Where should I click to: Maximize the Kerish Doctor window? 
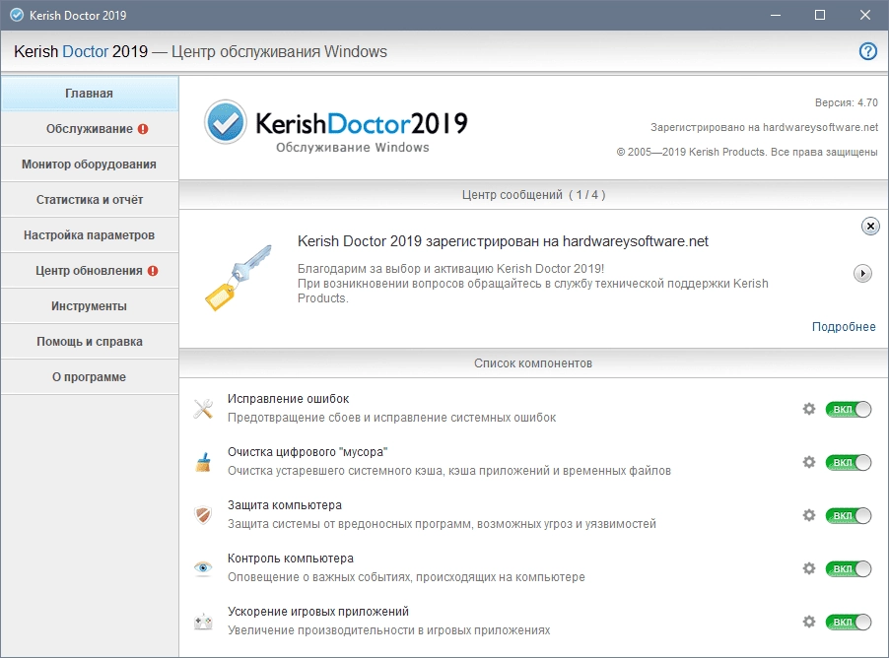[x=820, y=16]
